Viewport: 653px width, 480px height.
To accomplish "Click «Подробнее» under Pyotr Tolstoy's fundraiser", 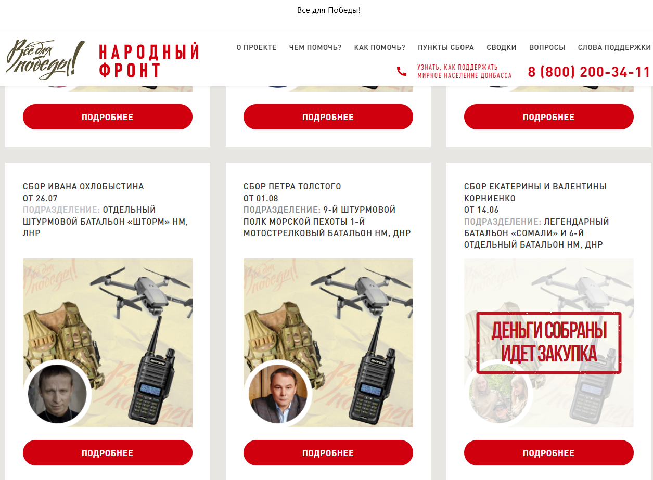I will click(x=328, y=453).
